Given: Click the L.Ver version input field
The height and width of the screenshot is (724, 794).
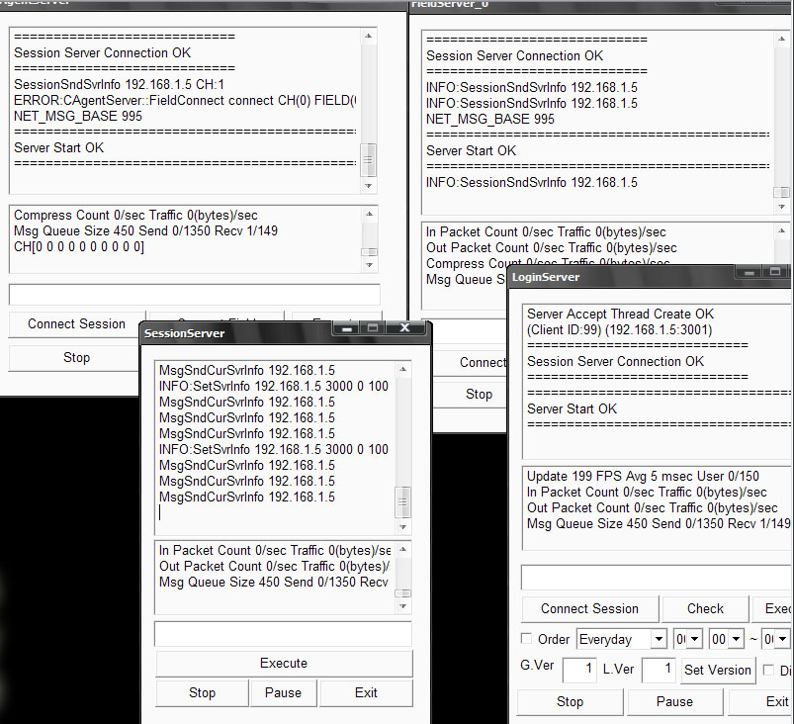Looking at the screenshot, I should tap(659, 670).
